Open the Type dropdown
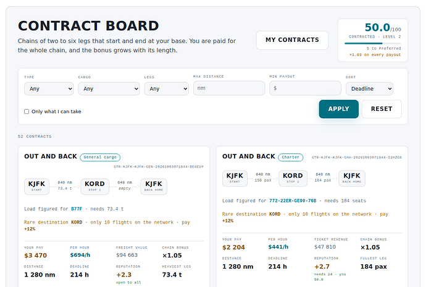The width and height of the screenshot is (426, 287). click(x=49, y=89)
